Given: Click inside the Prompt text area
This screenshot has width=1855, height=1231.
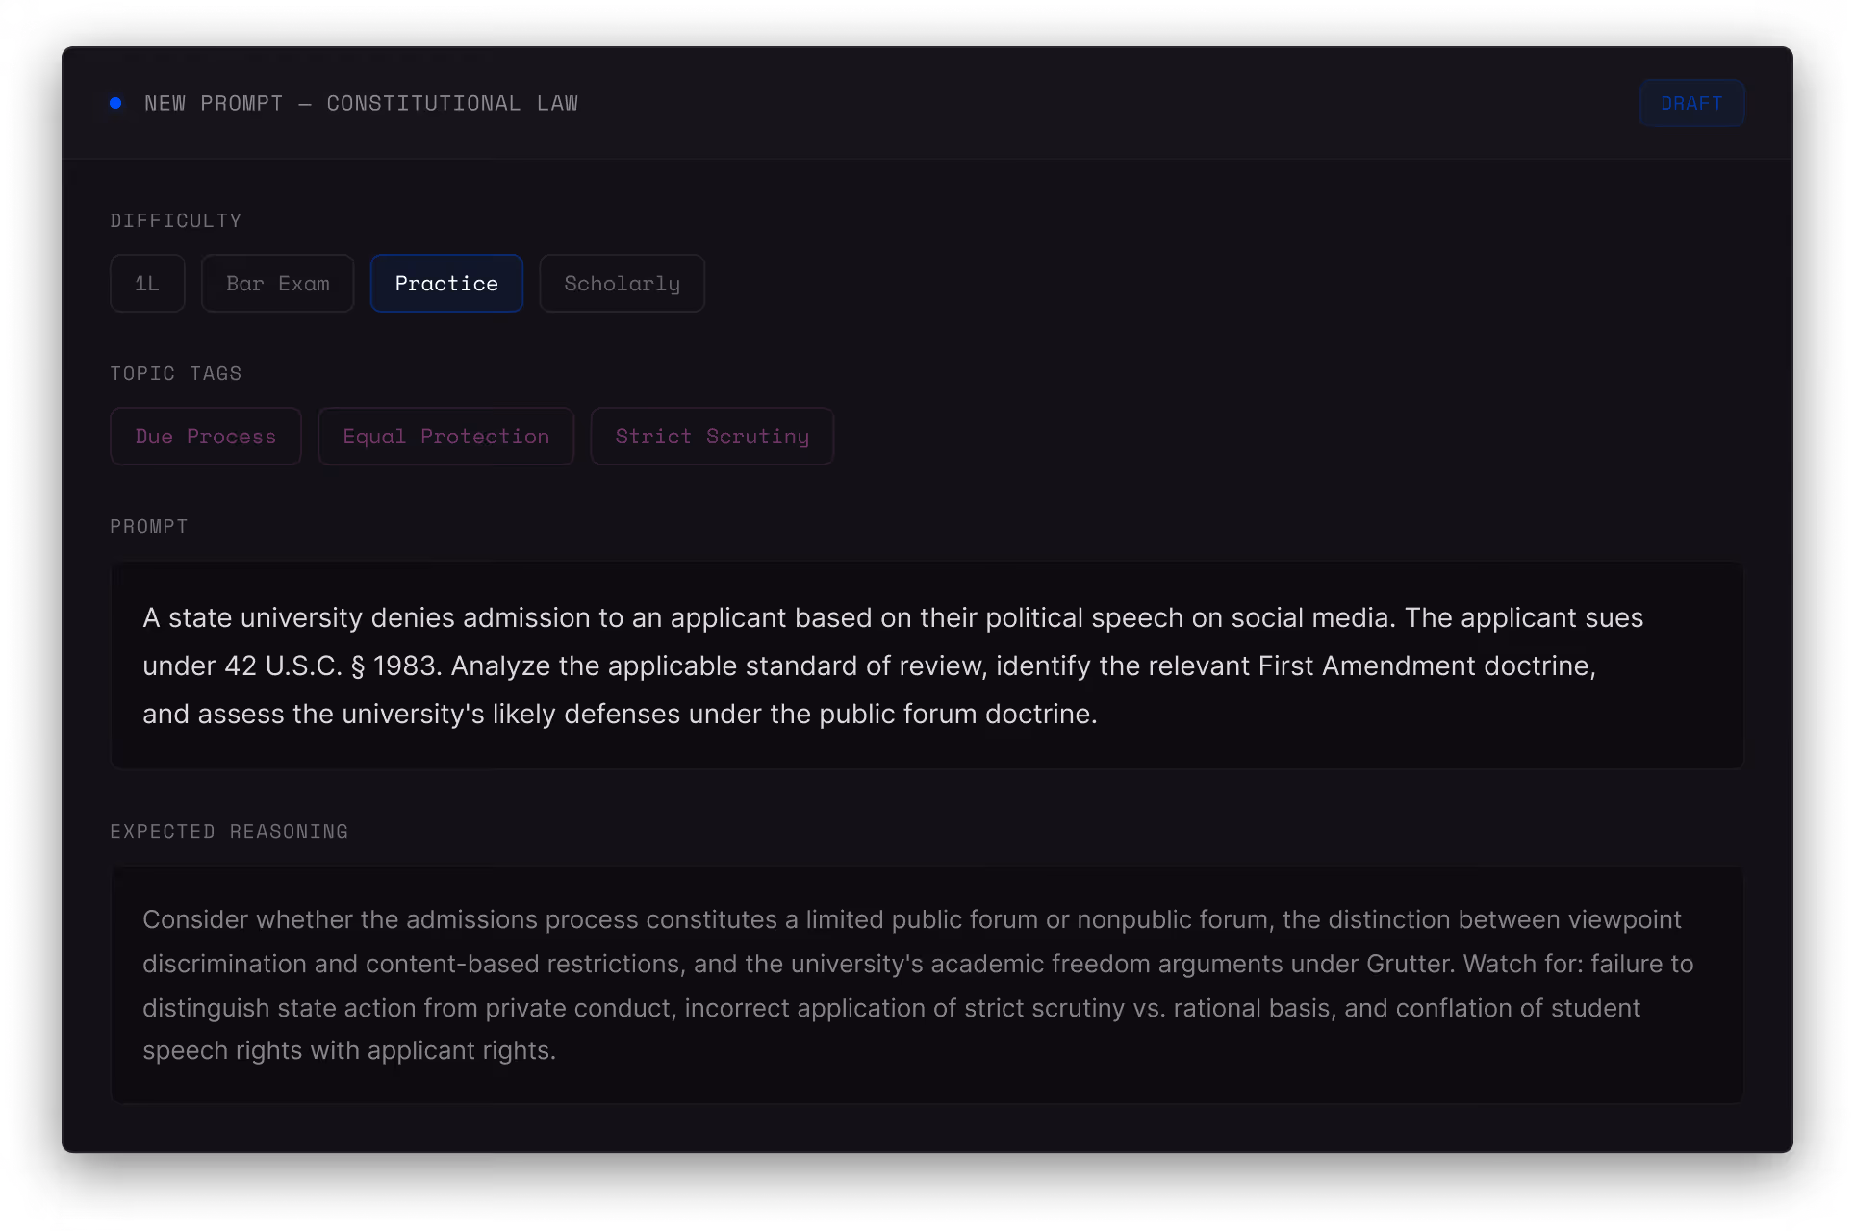Looking at the screenshot, I should [x=927, y=666].
